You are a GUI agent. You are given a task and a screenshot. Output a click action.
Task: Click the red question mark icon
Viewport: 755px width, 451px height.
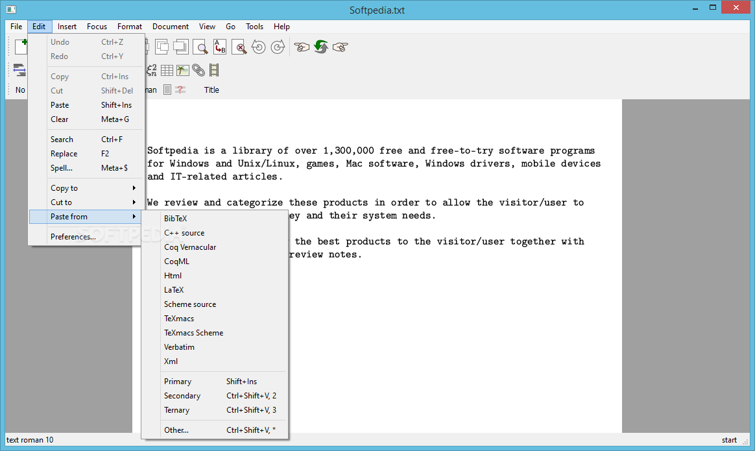click(x=180, y=90)
